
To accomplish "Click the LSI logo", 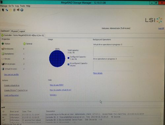I will 154,20.
